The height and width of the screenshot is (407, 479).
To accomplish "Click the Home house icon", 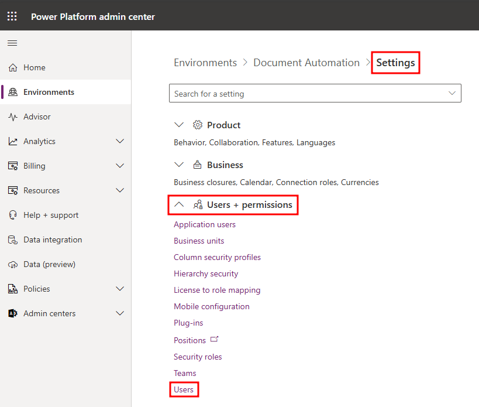I will tap(13, 67).
